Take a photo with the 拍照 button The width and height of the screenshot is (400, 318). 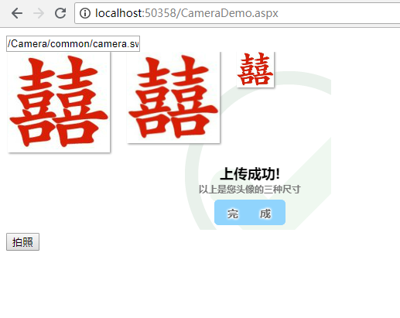click(x=22, y=242)
